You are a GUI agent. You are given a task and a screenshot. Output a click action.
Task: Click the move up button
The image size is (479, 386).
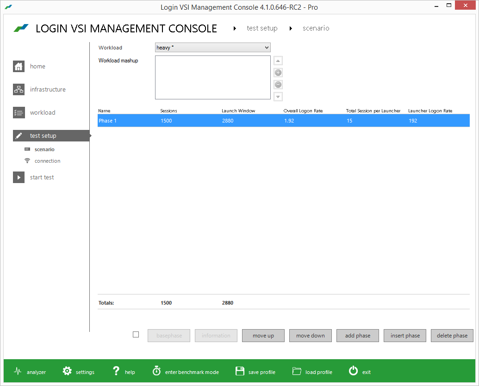click(x=263, y=336)
